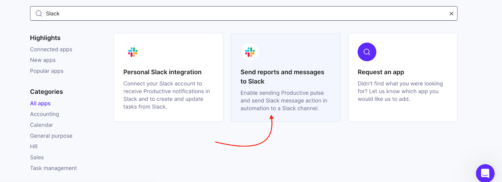Click the purple Request an app icon
This screenshot has height=182, width=502.
coord(367,52)
